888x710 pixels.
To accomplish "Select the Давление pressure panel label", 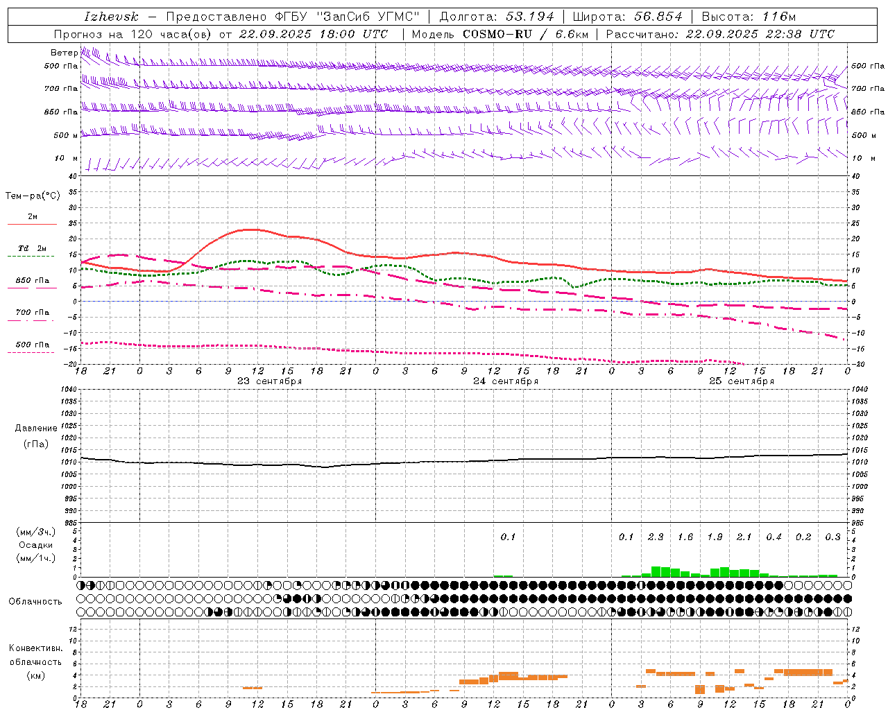I will coord(36,428).
